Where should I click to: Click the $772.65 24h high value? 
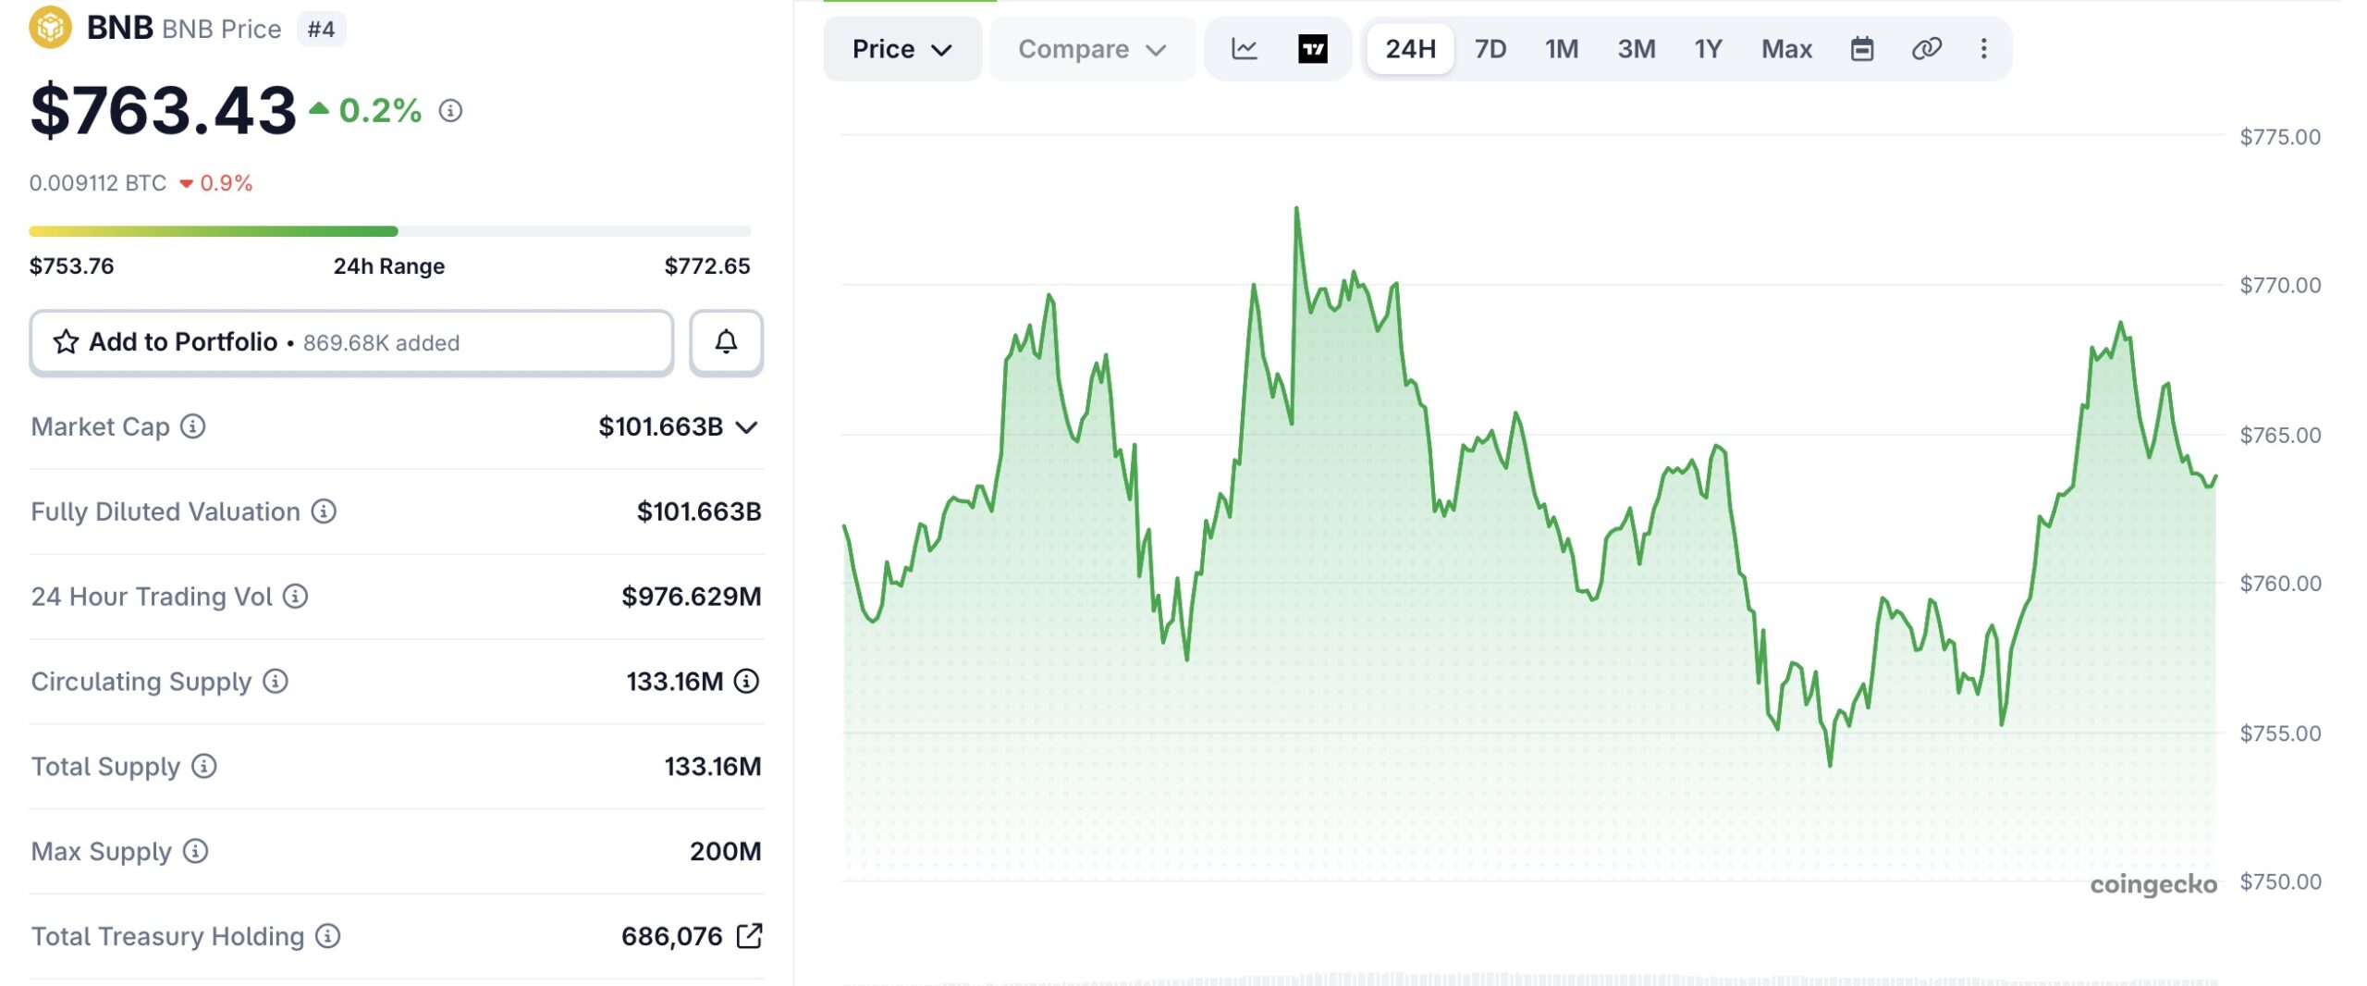coord(707,266)
